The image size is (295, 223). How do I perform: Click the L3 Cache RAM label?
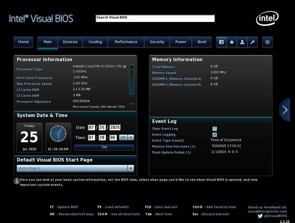tap(28, 96)
